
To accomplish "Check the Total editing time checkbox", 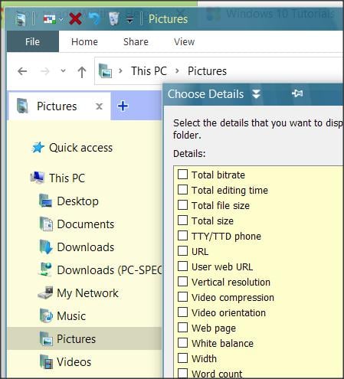I will pyautogui.click(x=182, y=190).
